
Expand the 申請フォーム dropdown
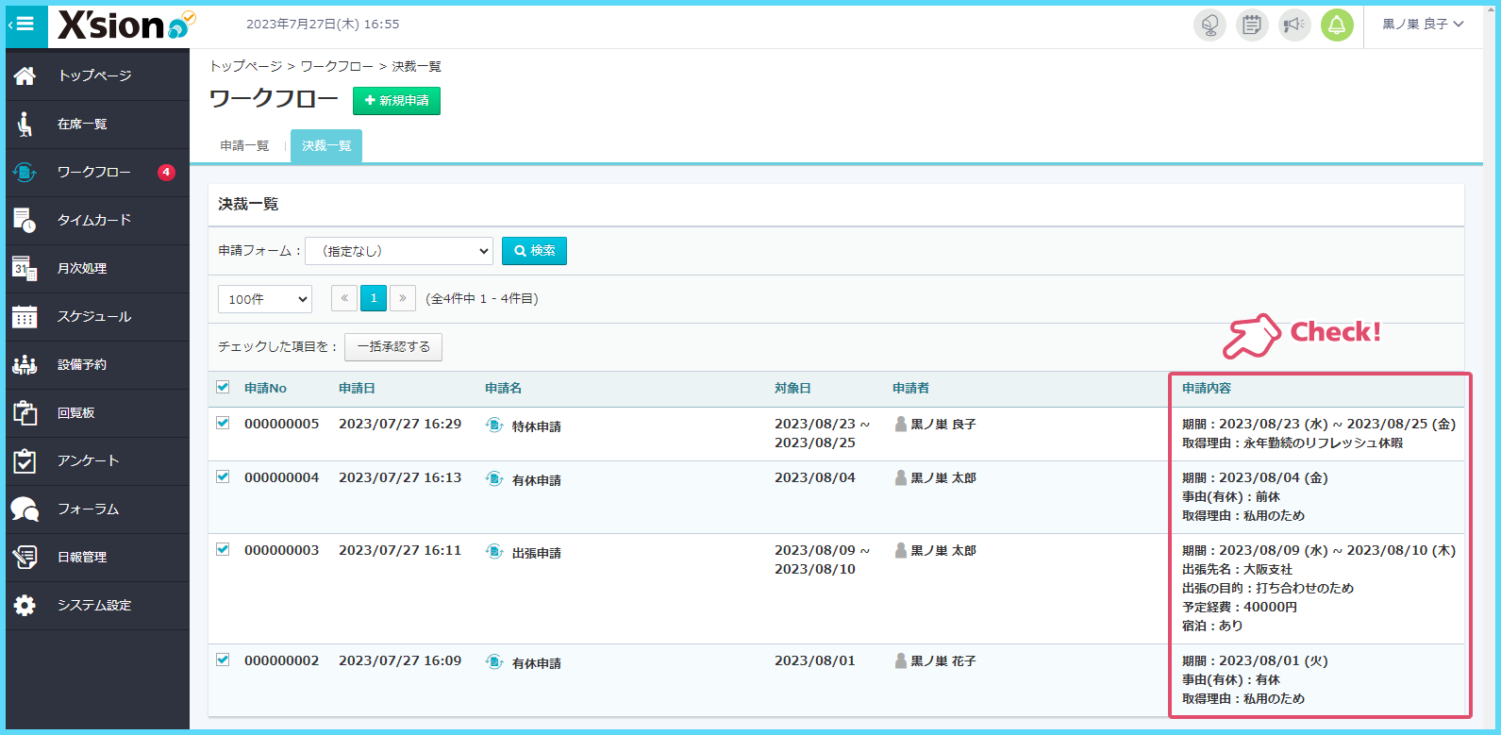click(x=399, y=251)
